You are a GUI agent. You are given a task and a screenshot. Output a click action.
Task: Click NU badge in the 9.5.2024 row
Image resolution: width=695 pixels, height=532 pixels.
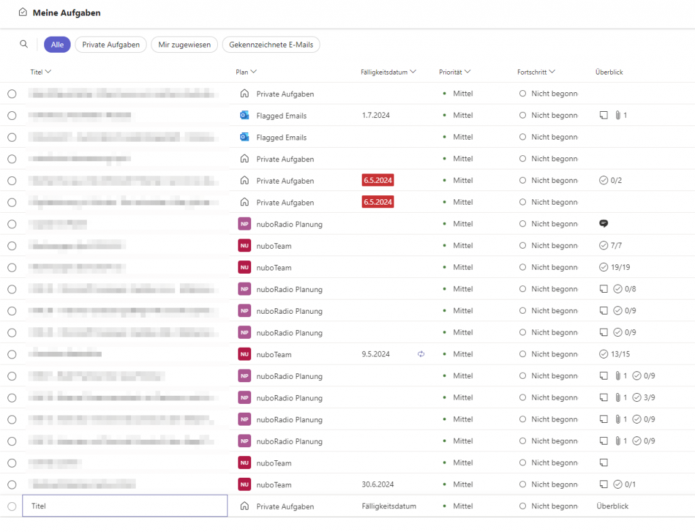[x=244, y=354]
